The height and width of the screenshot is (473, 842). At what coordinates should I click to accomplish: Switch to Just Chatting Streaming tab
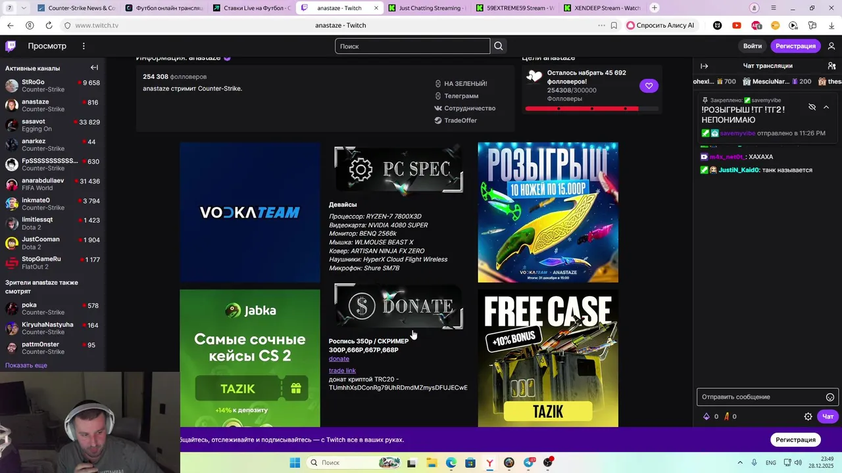(x=428, y=8)
